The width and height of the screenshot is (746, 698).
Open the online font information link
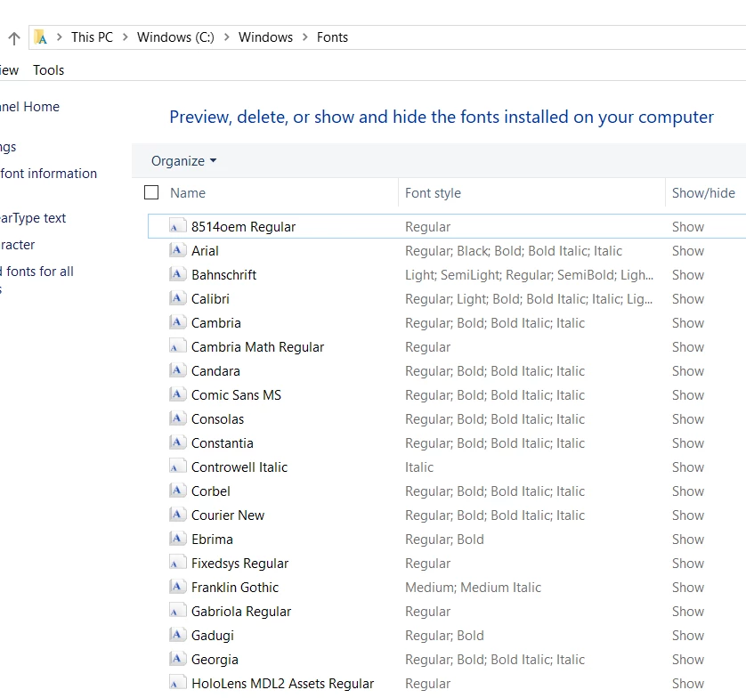(x=48, y=174)
